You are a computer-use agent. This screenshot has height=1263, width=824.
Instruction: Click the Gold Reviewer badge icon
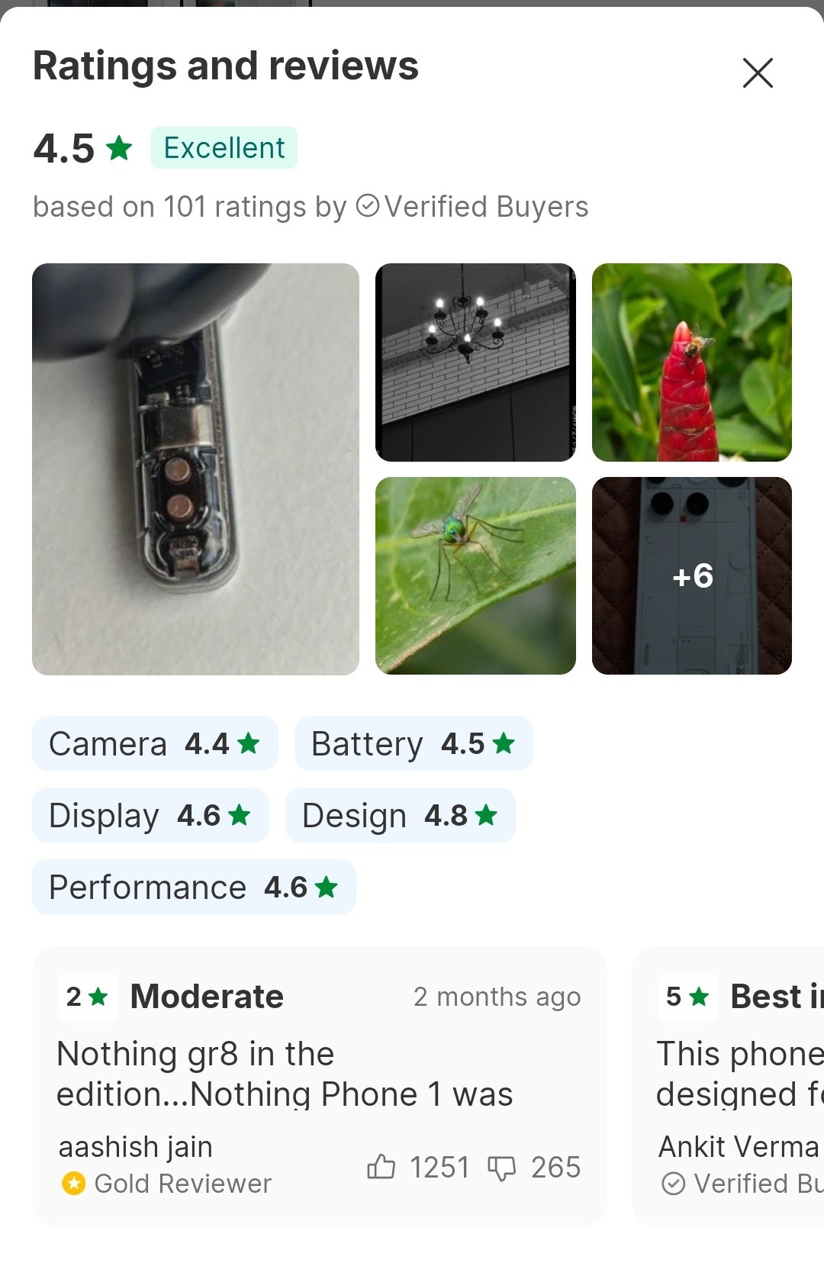(x=74, y=1184)
